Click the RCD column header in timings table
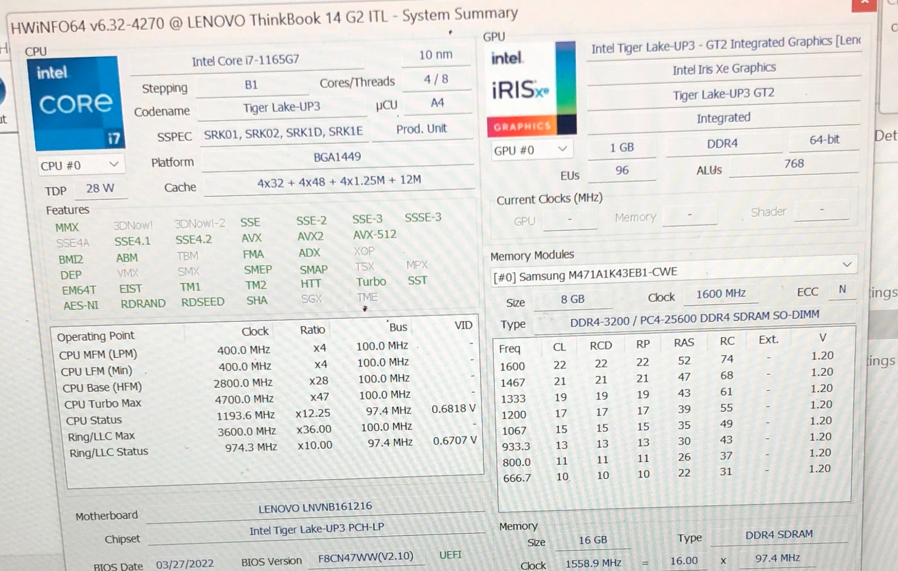This screenshot has height=571, width=898. click(x=601, y=346)
